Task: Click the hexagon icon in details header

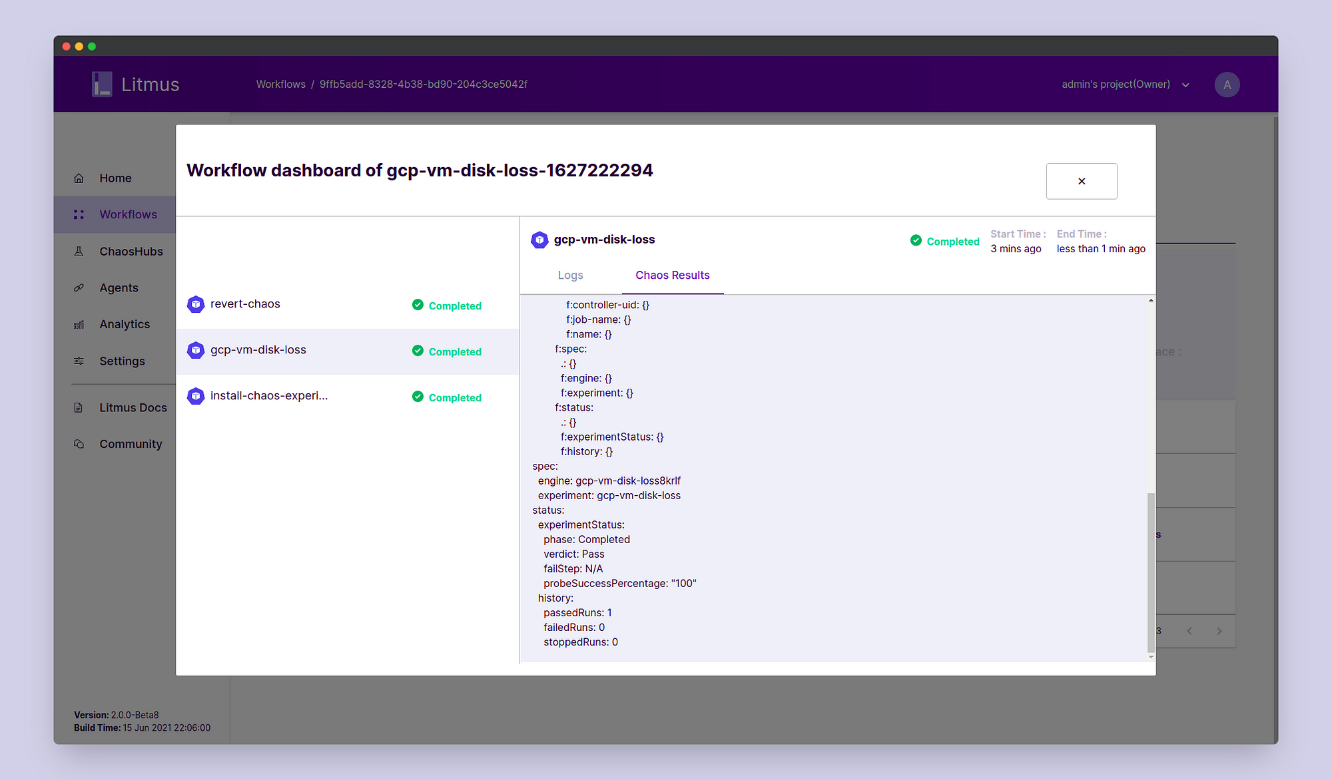Action: click(539, 240)
